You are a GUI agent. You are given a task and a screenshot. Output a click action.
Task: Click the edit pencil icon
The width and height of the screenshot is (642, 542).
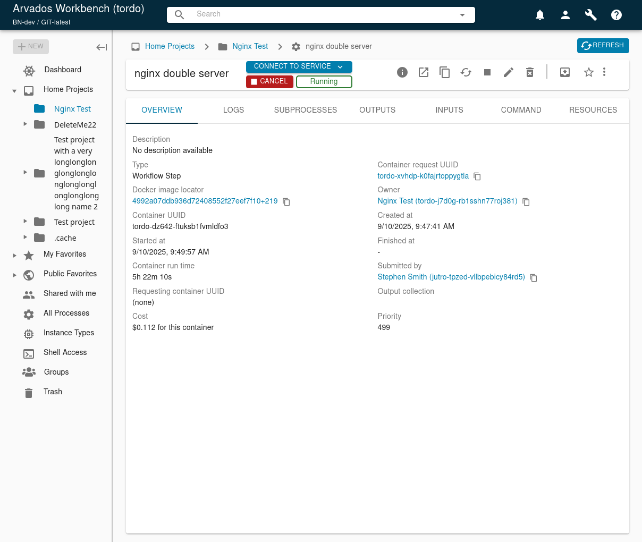pos(509,72)
